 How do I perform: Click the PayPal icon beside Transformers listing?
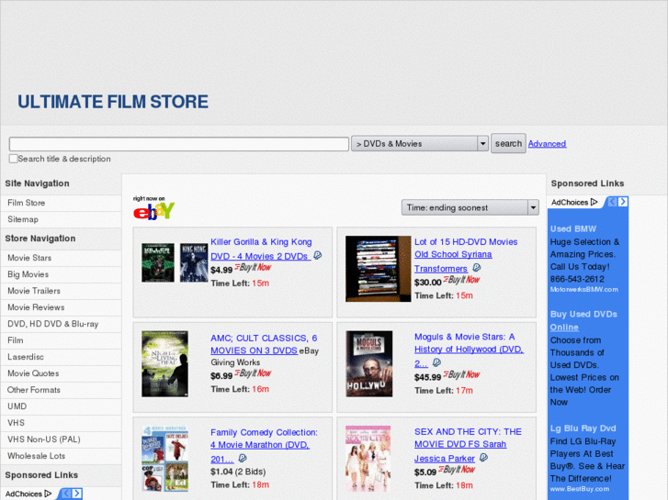coord(477,268)
